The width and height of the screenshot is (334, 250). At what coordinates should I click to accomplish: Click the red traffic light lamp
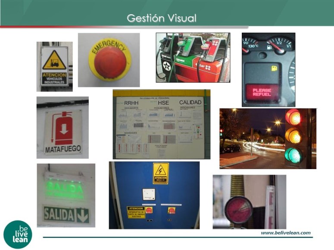[293, 117]
